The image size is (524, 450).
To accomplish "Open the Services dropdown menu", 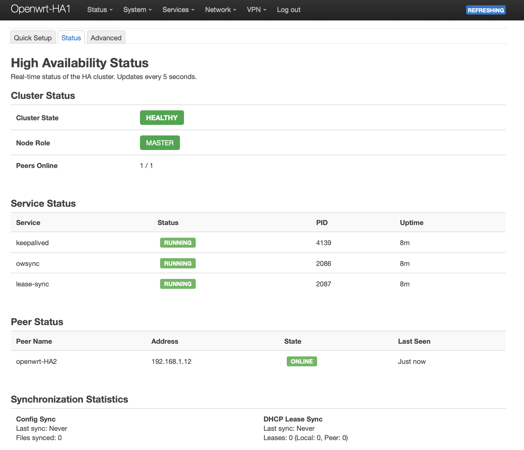I will coord(178,10).
